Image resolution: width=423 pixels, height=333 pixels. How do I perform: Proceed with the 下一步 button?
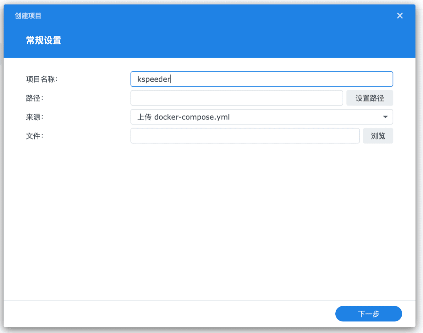tap(368, 314)
